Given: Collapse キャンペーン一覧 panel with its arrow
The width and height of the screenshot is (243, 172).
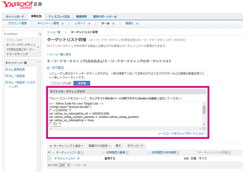Looking at the screenshot, I should (x=39, y=62).
